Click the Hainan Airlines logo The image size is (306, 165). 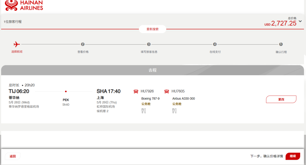point(24,5)
